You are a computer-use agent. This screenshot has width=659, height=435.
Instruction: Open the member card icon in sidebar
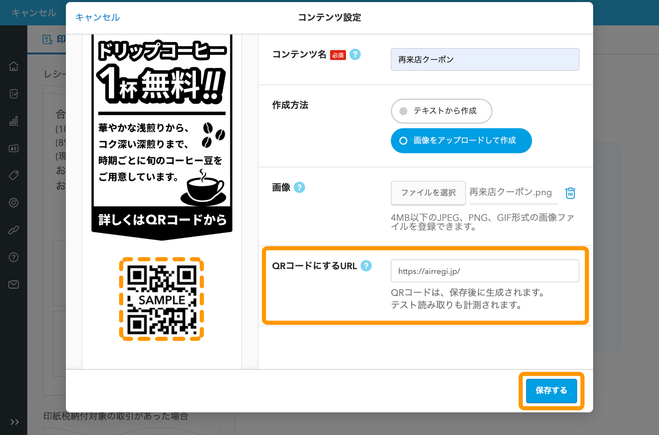point(14,148)
